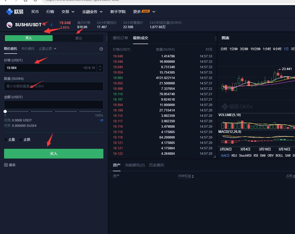This screenshot has height=234, width=295.
Task: Open the 资产 assets tab
Action: [116, 165]
